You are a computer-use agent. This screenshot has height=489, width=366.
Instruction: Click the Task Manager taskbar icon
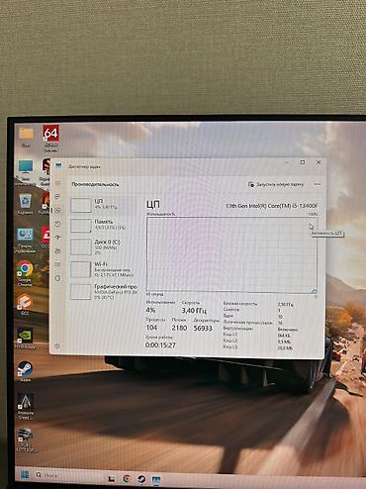pyautogui.click(x=156, y=479)
